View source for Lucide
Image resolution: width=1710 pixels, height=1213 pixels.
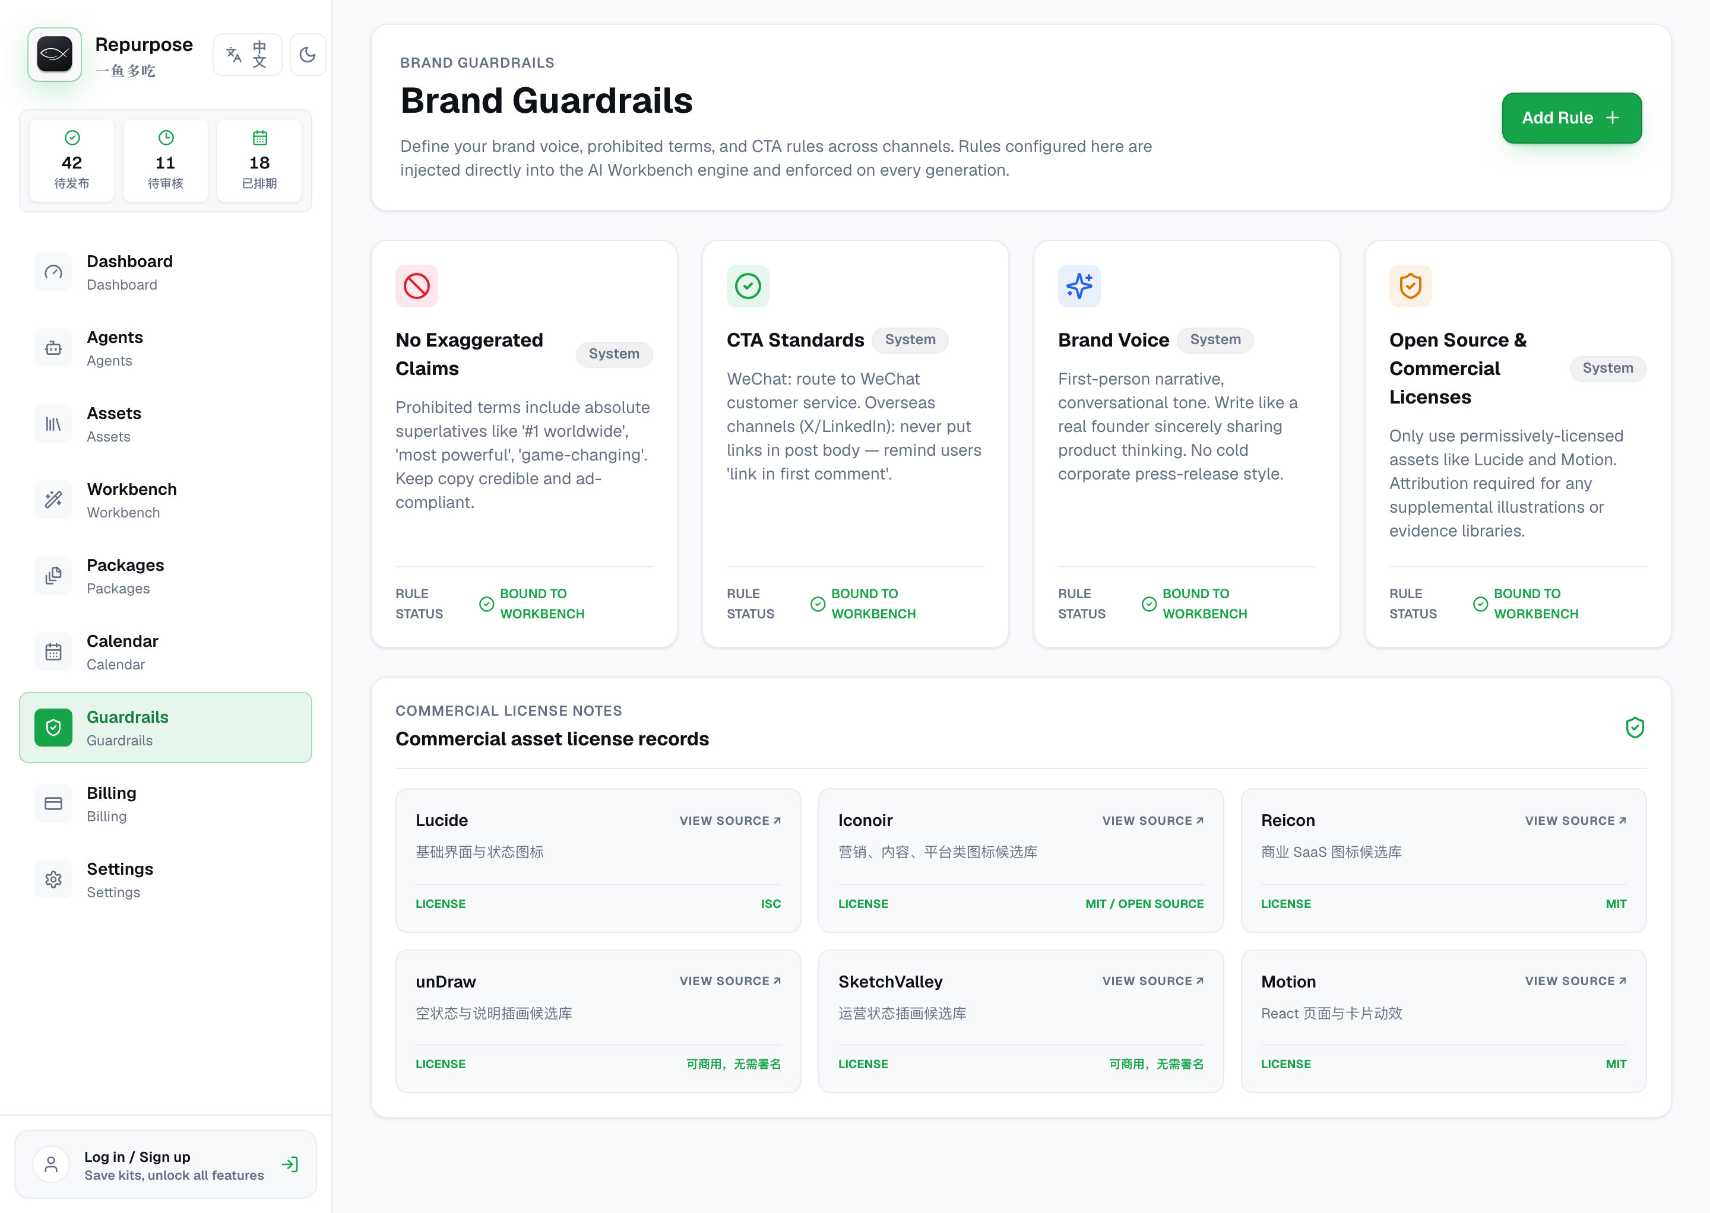(730, 820)
